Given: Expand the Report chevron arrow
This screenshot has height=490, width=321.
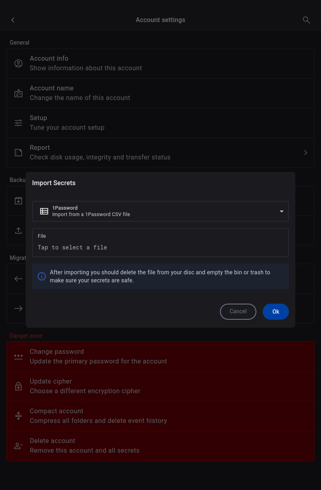Looking at the screenshot, I should [x=305, y=153].
